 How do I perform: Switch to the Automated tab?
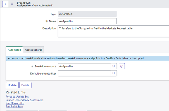click(14, 50)
